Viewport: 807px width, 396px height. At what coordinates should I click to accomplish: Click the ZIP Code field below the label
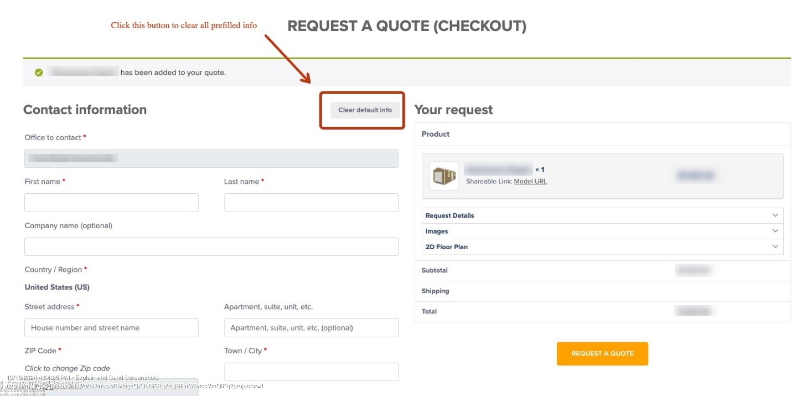click(111, 387)
